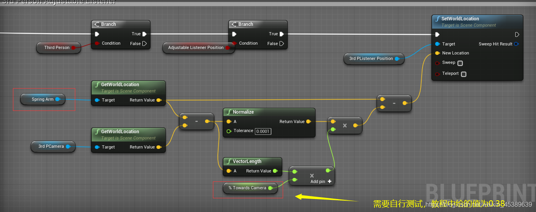The image size is (536, 212).
Task: Select the upper GetWorldLocation node header
Action: (129, 87)
